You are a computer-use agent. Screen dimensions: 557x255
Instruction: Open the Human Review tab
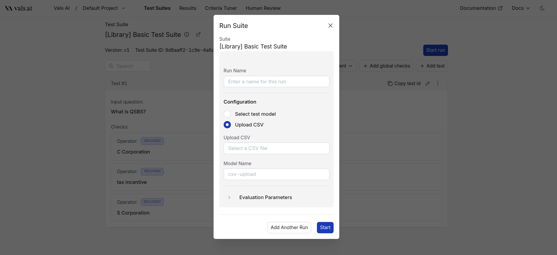[x=263, y=8]
